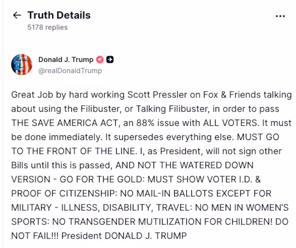296x248 pixels.
Task: Expand account actions from the ellipsis
Action: coord(280,15)
